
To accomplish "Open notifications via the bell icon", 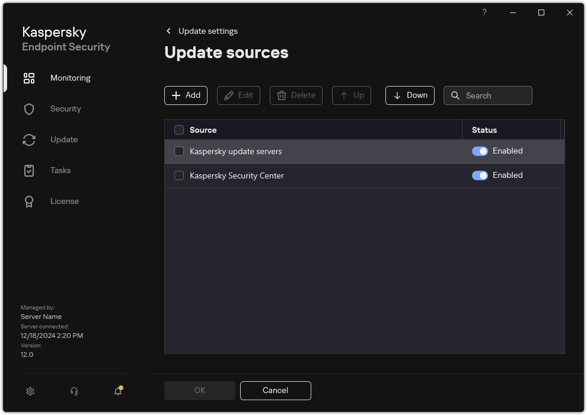I will [117, 391].
